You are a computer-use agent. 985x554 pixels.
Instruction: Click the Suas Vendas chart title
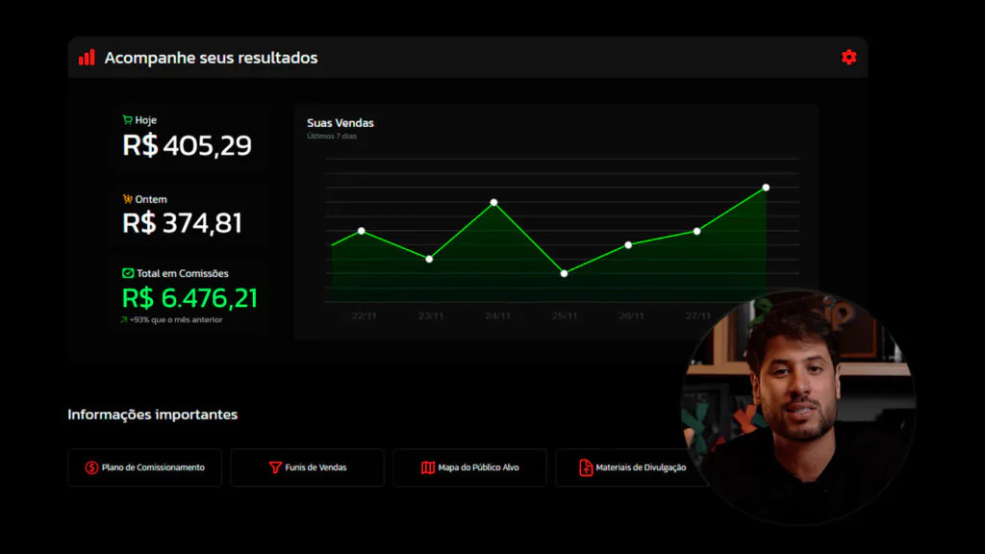341,123
